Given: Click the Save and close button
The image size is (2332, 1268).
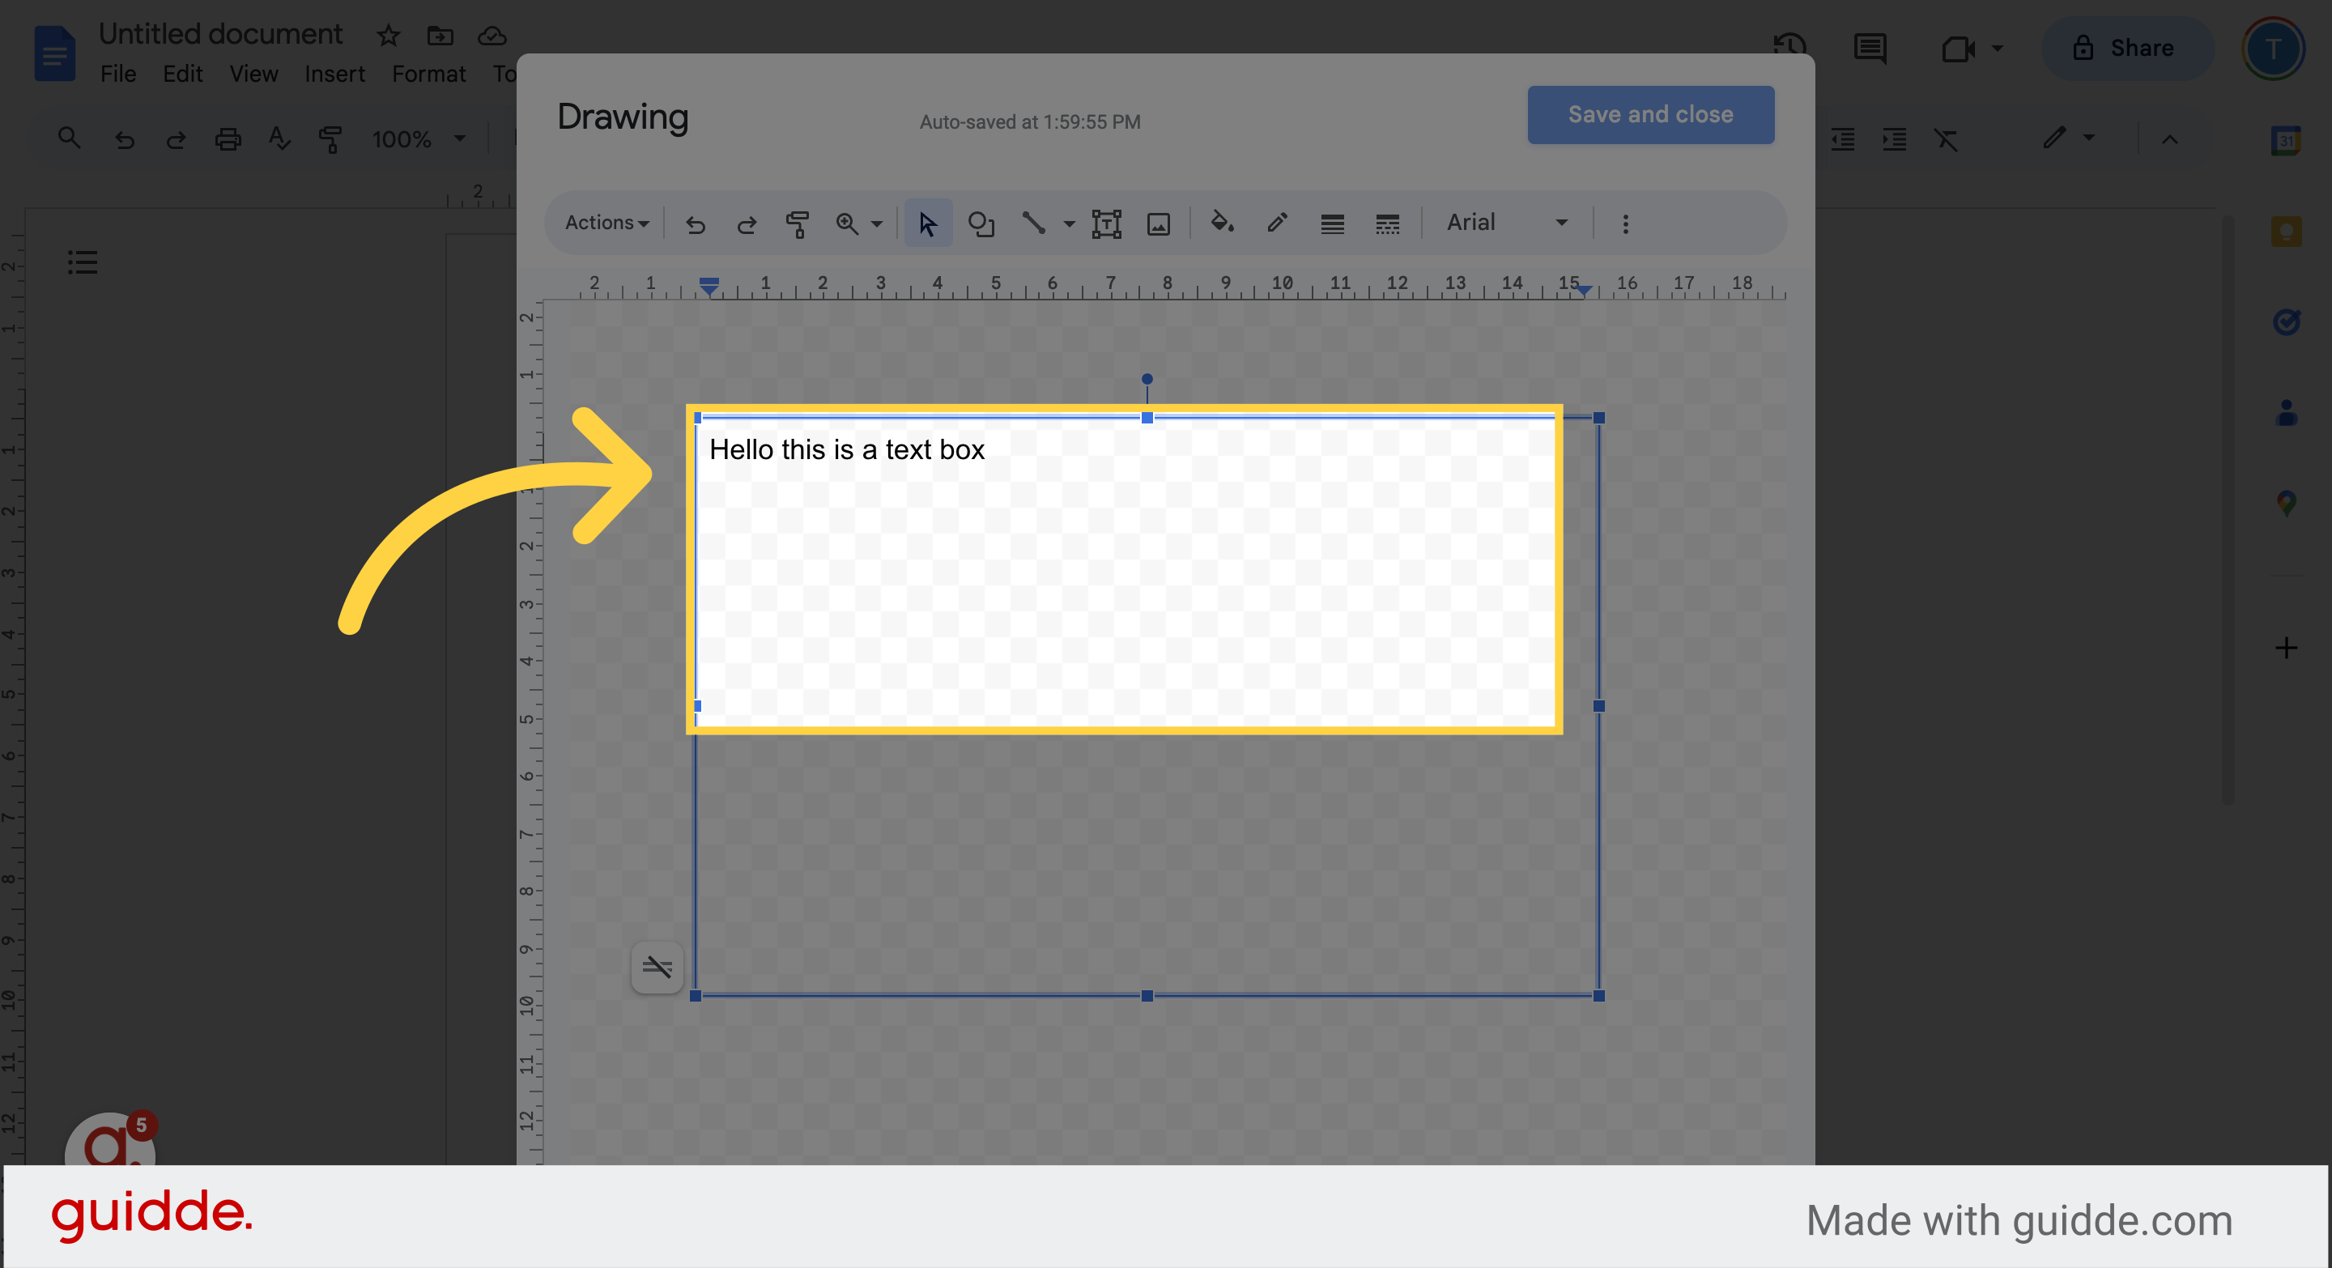Looking at the screenshot, I should click(x=1650, y=115).
